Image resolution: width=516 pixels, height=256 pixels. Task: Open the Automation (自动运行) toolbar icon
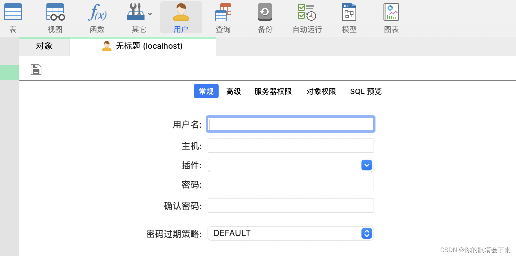point(307,17)
